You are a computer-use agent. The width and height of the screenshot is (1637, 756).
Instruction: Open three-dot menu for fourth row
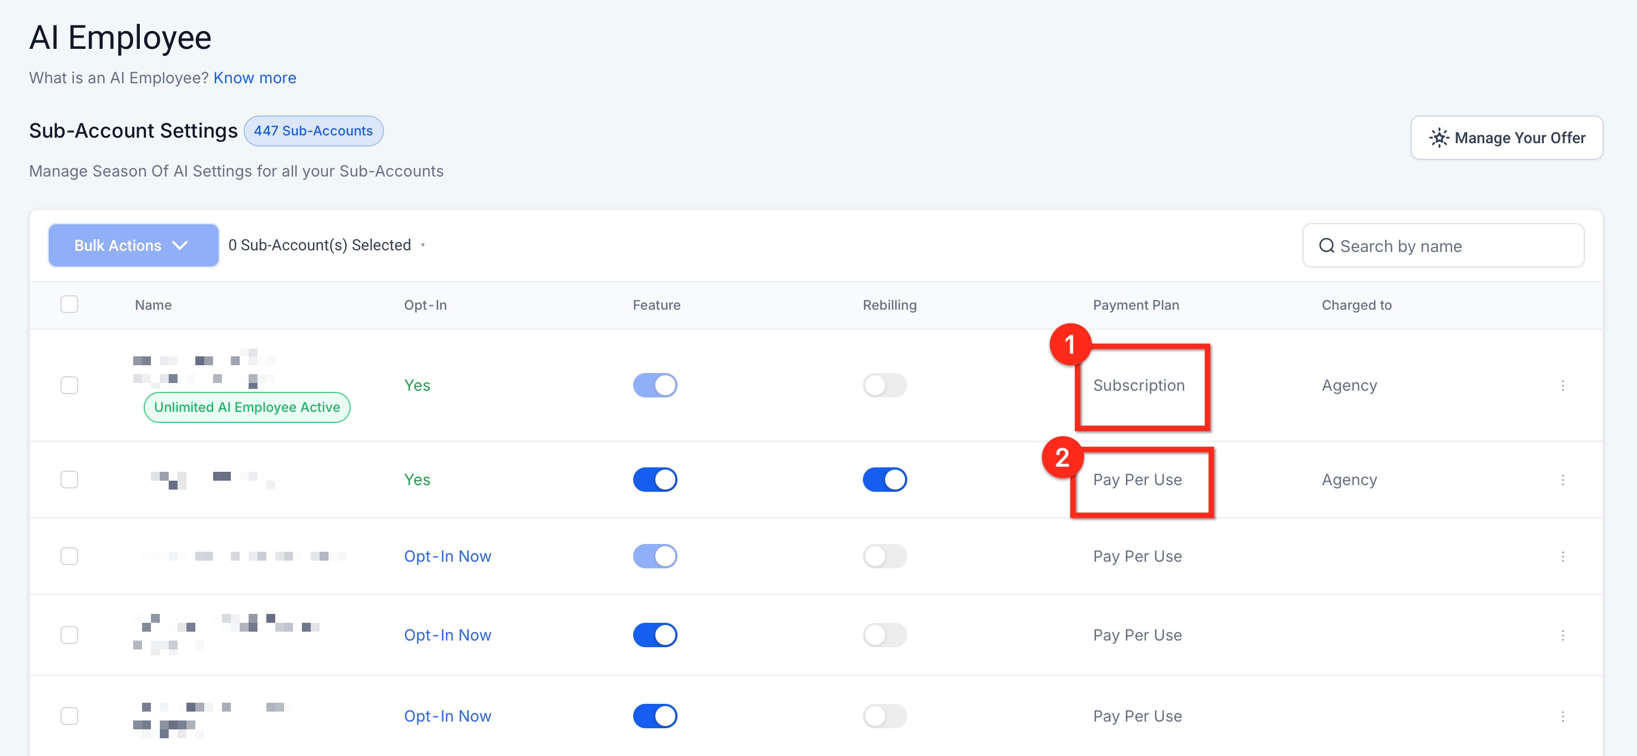(1563, 635)
